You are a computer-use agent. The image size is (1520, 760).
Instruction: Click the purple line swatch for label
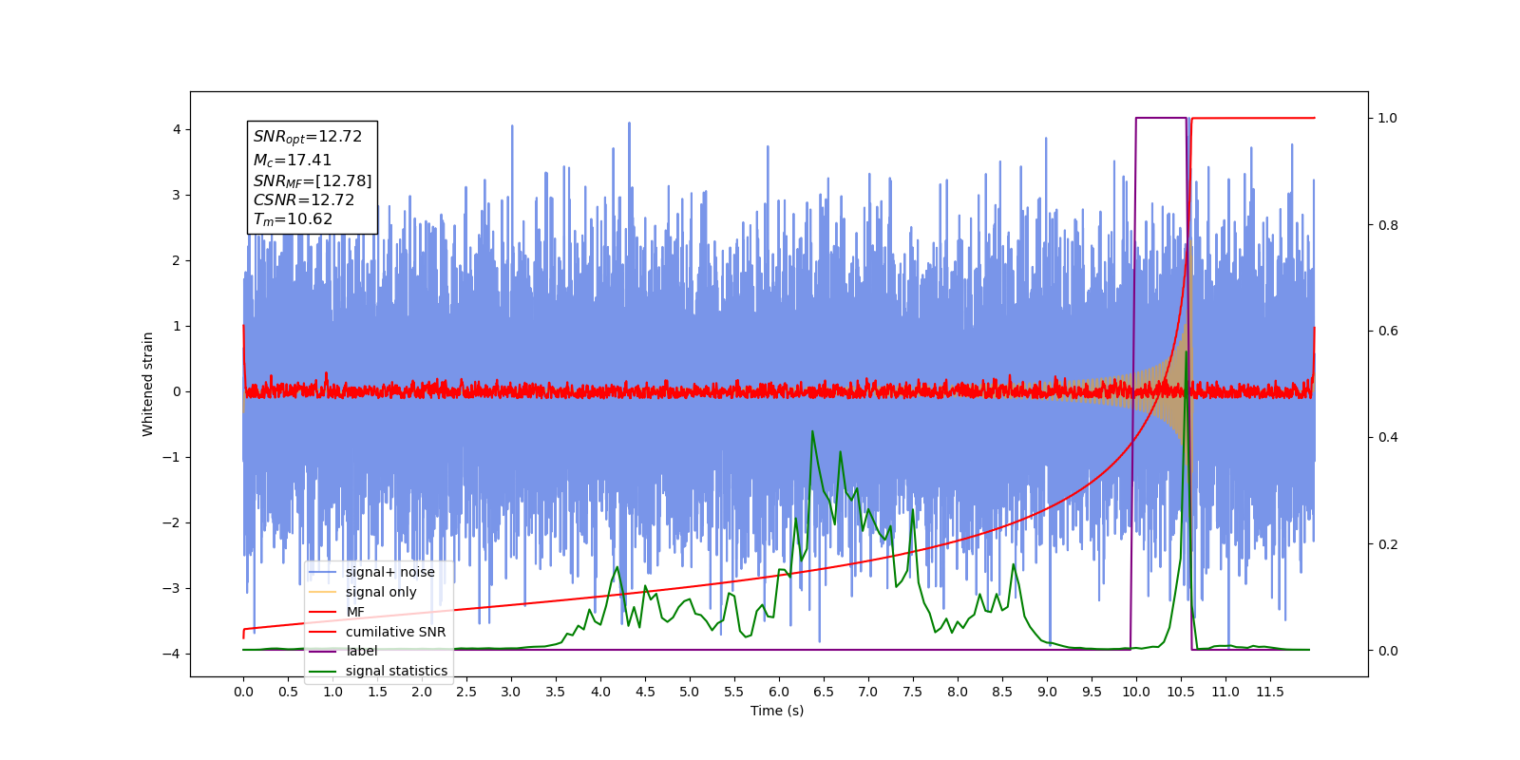coord(323,651)
